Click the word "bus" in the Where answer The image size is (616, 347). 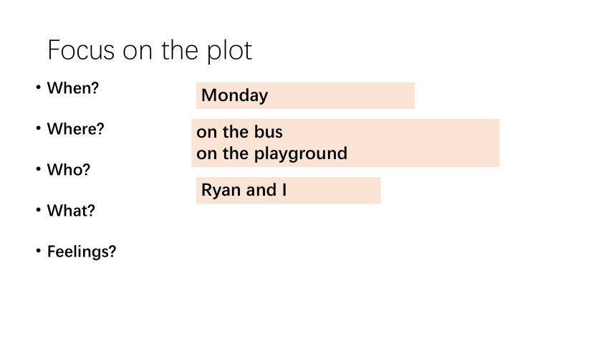tap(269, 132)
